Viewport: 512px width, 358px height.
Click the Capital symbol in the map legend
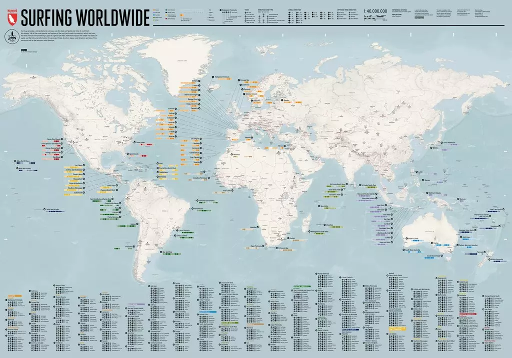point(209,12)
